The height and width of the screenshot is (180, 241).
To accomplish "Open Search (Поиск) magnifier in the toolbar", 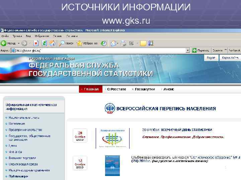I will tap(66, 43).
